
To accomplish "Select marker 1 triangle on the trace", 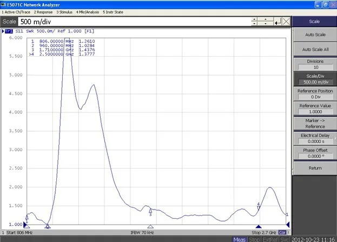I will [x=27, y=217].
